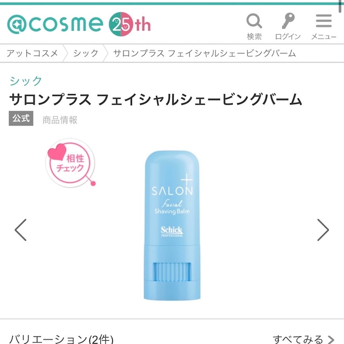Screen dimensions: 344x344
Task: Show next product image arrow
Action: 323,230
